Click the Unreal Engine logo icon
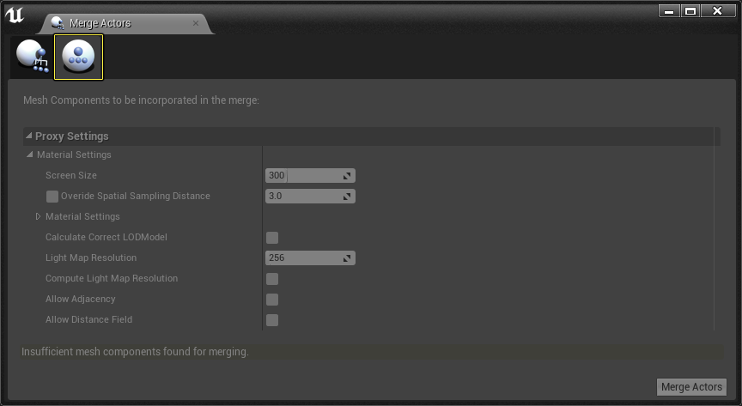The image size is (742, 406). coord(15,14)
